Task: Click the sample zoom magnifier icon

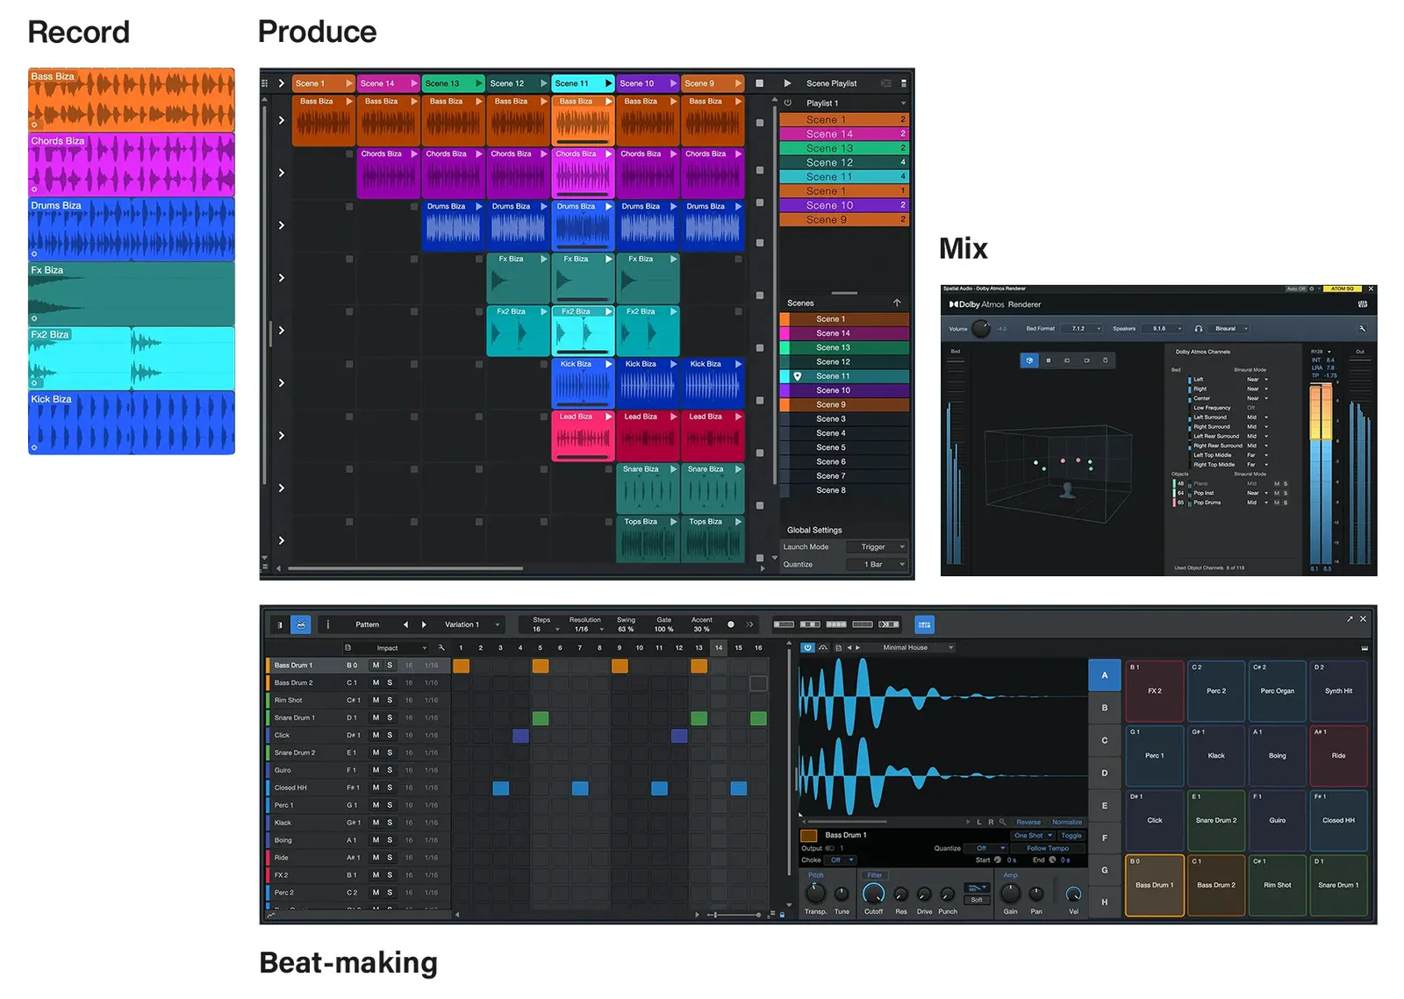Action: pyautogui.click(x=1002, y=822)
